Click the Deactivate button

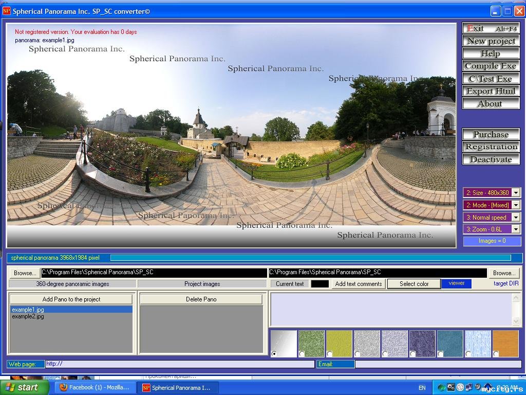pyautogui.click(x=491, y=159)
